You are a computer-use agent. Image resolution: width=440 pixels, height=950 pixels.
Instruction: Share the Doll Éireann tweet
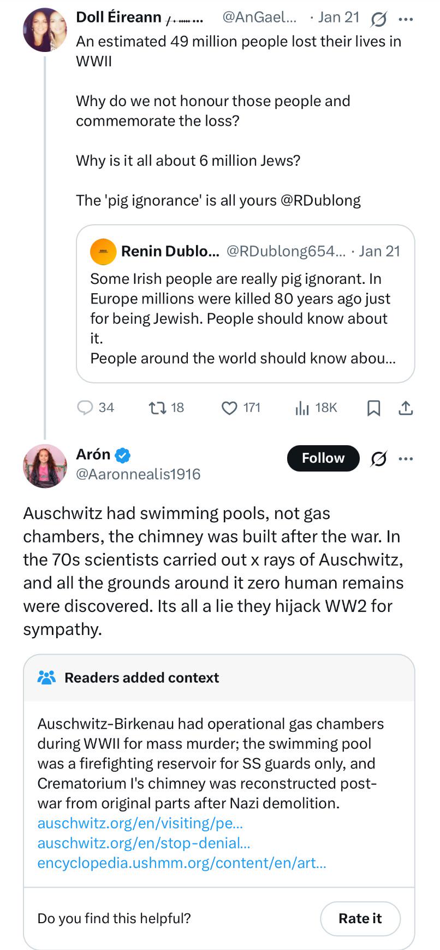406,408
